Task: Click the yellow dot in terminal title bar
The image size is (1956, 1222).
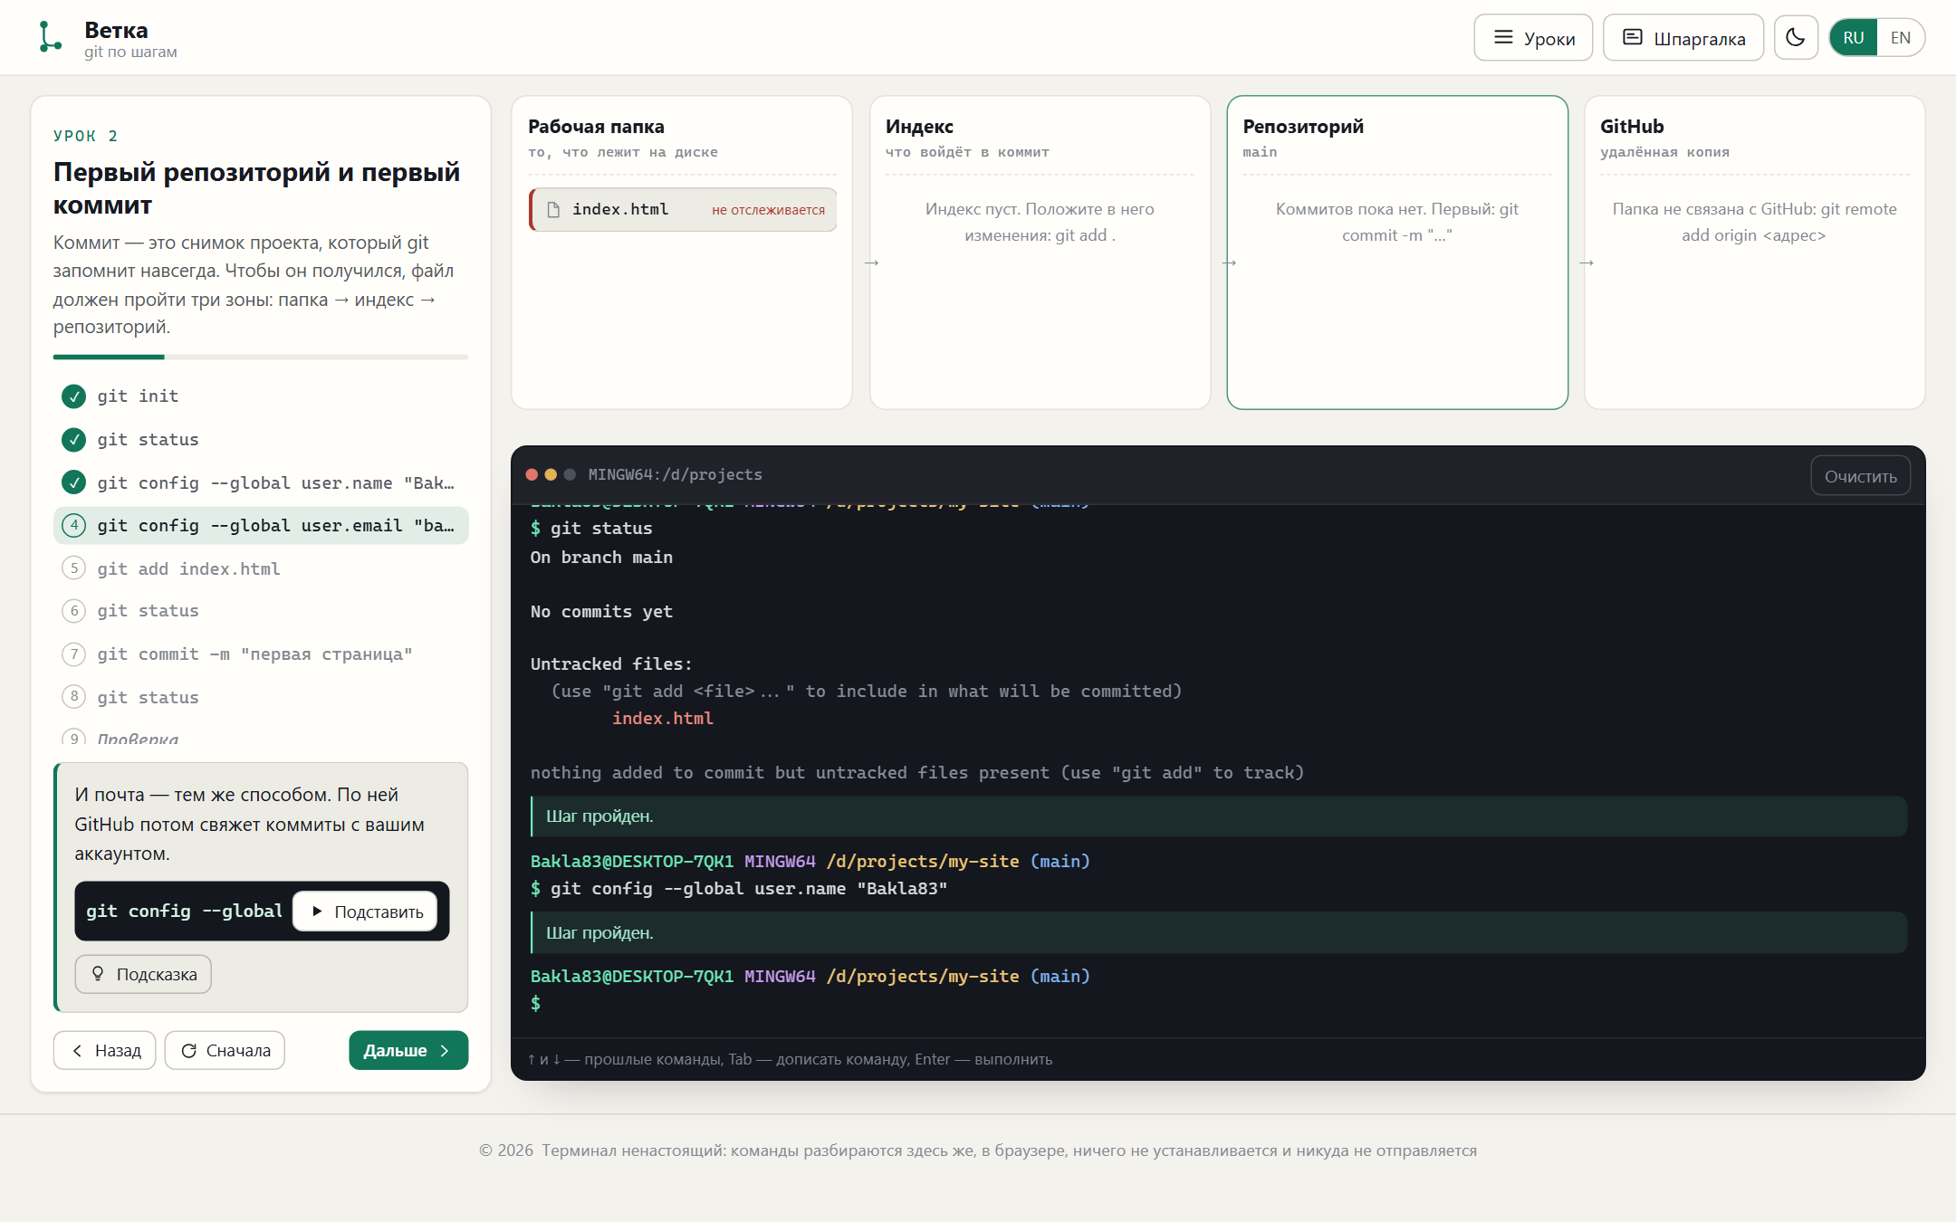Action: pos(551,474)
